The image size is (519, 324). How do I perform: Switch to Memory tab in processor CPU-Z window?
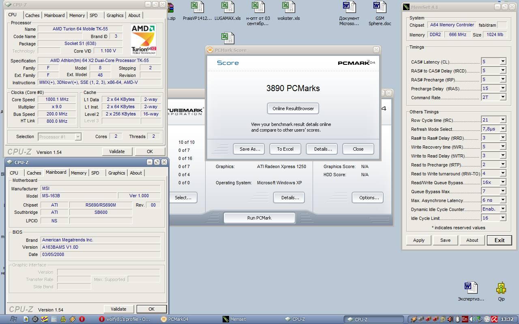tap(77, 15)
